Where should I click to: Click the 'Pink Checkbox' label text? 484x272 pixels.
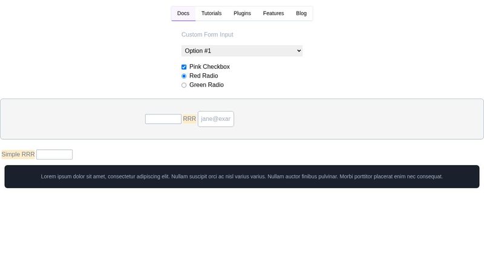point(209,67)
